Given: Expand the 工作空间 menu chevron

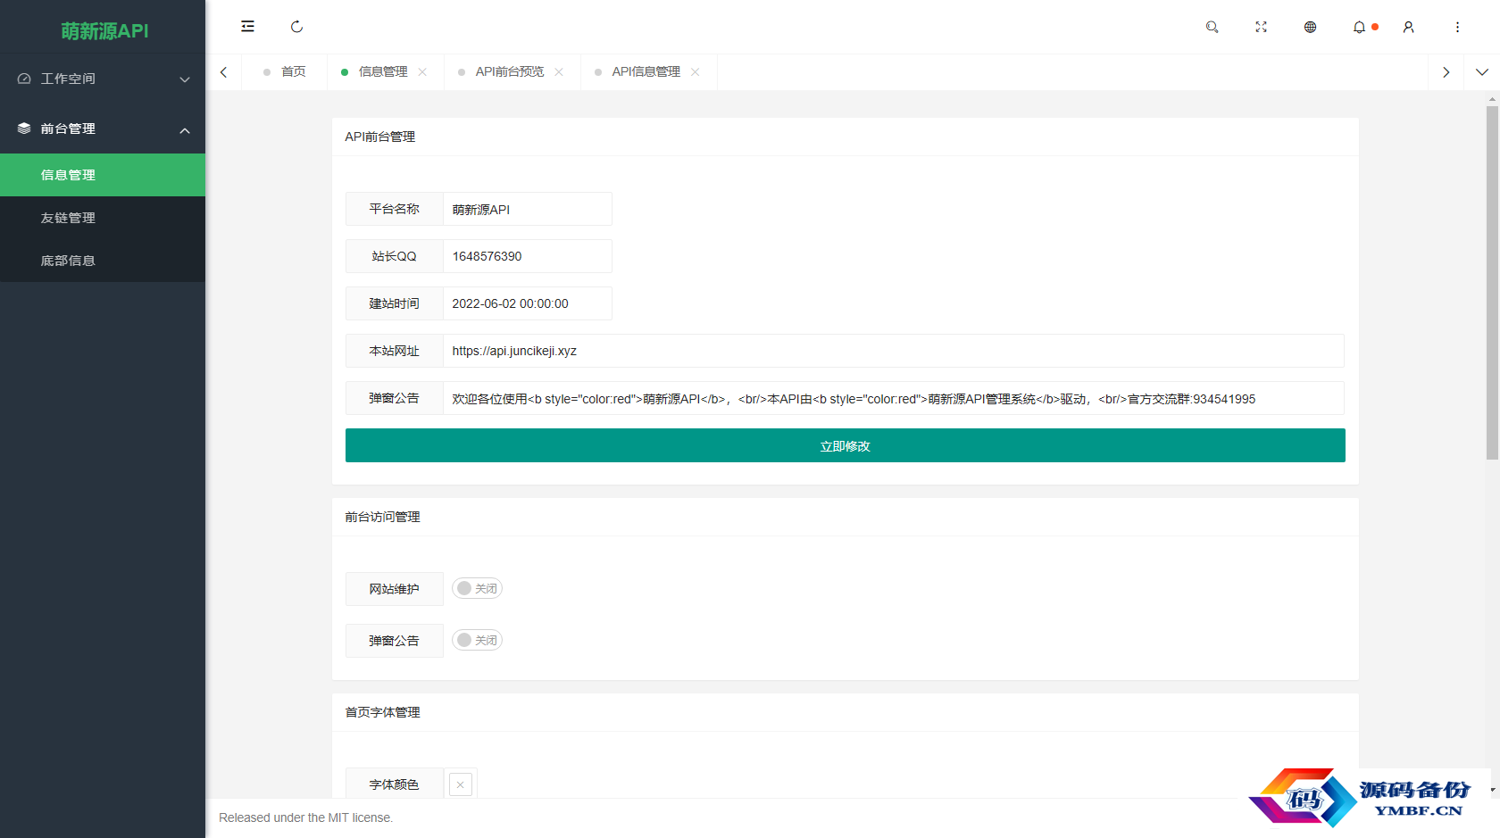Looking at the screenshot, I should tap(185, 79).
